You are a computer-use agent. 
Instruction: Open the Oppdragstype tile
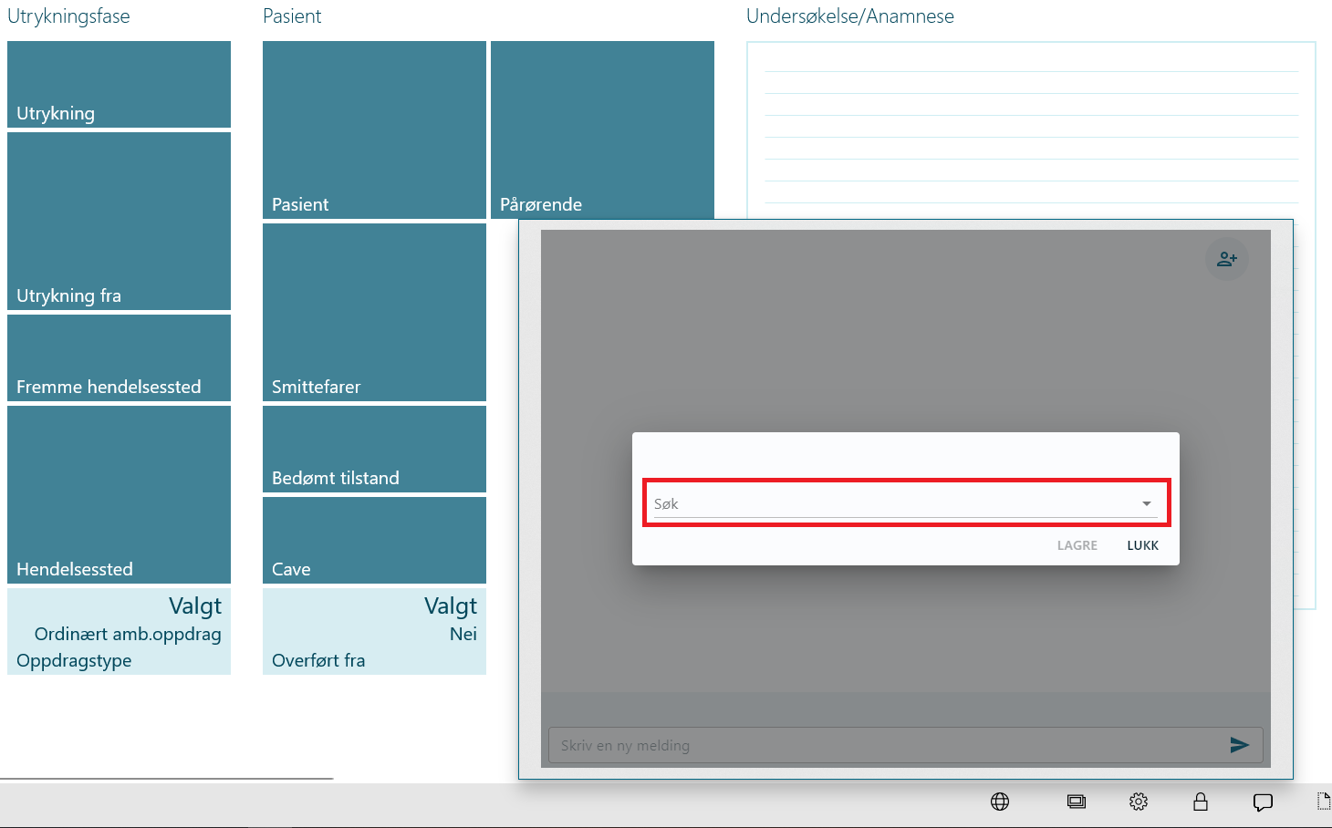tap(119, 631)
